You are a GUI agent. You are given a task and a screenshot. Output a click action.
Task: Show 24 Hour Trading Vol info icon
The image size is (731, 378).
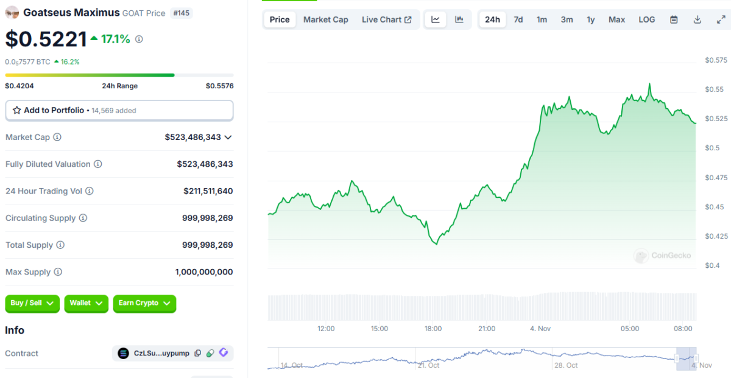pos(90,191)
